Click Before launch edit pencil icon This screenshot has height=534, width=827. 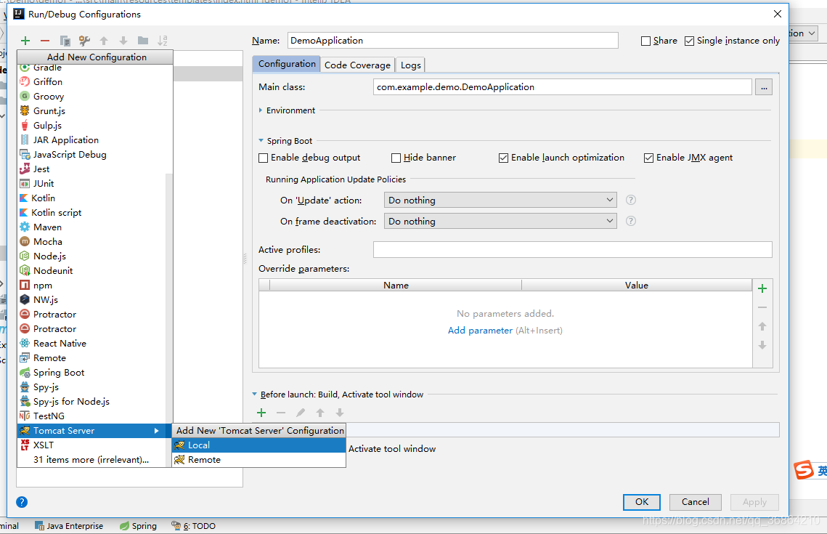301,413
